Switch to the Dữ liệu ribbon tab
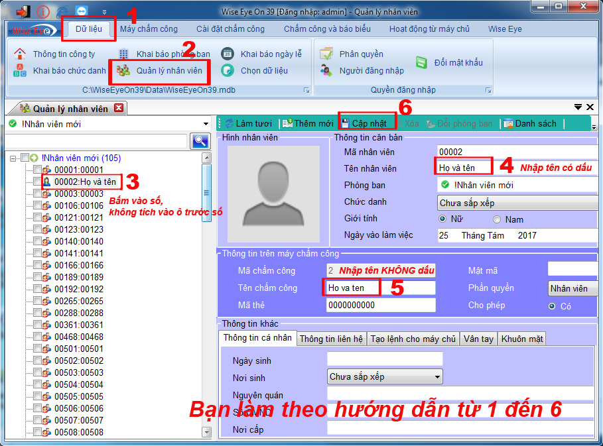This screenshot has width=603, height=446. coord(88,28)
